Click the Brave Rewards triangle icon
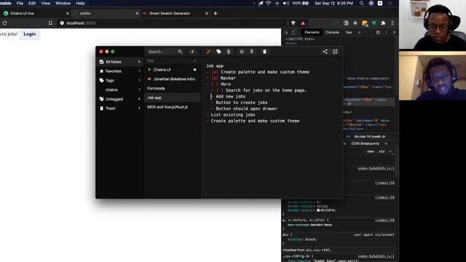 click(303, 23)
